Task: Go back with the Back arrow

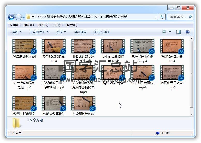Action: [11, 17]
